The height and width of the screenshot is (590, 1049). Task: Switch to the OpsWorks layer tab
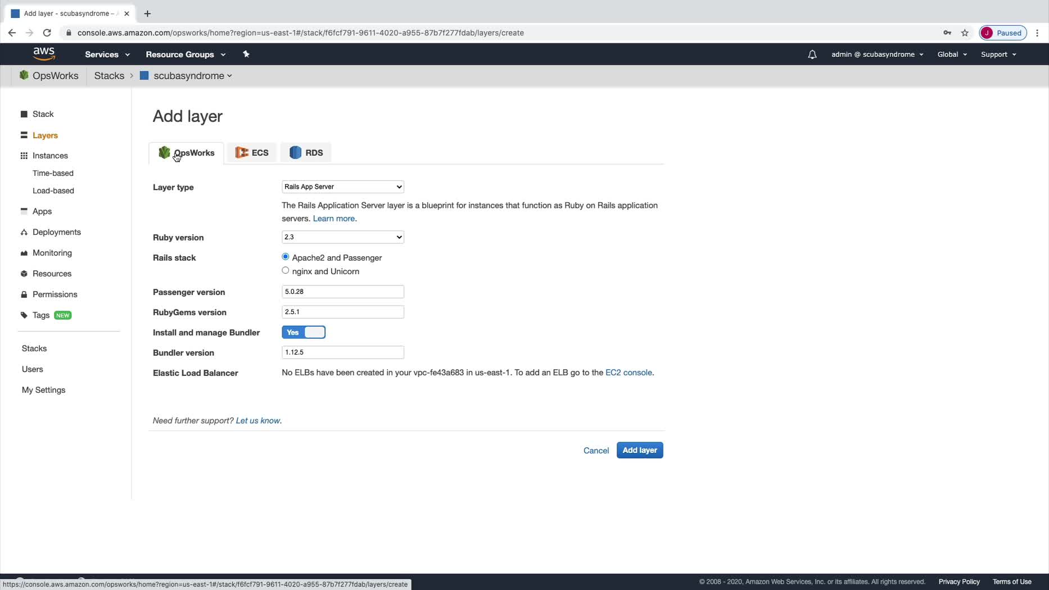(x=187, y=153)
